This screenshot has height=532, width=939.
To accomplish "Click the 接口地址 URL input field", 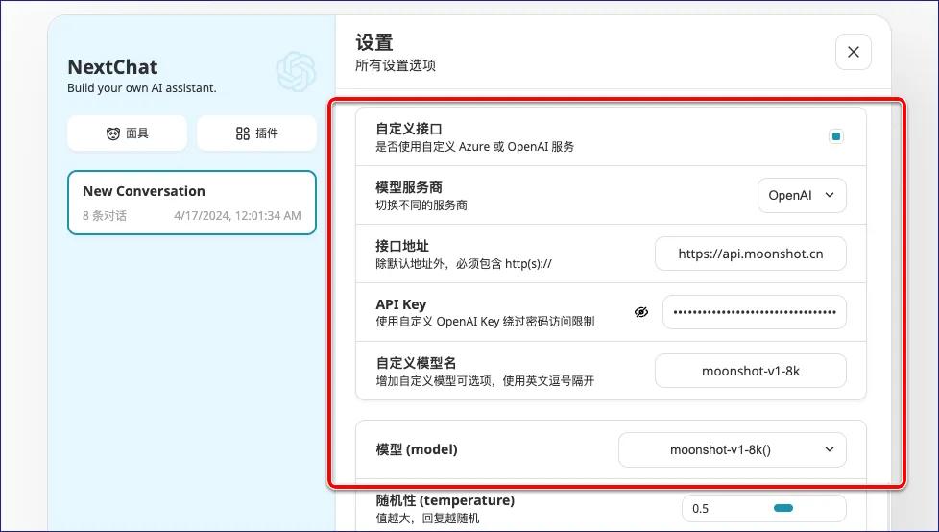I will coord(750,254).
